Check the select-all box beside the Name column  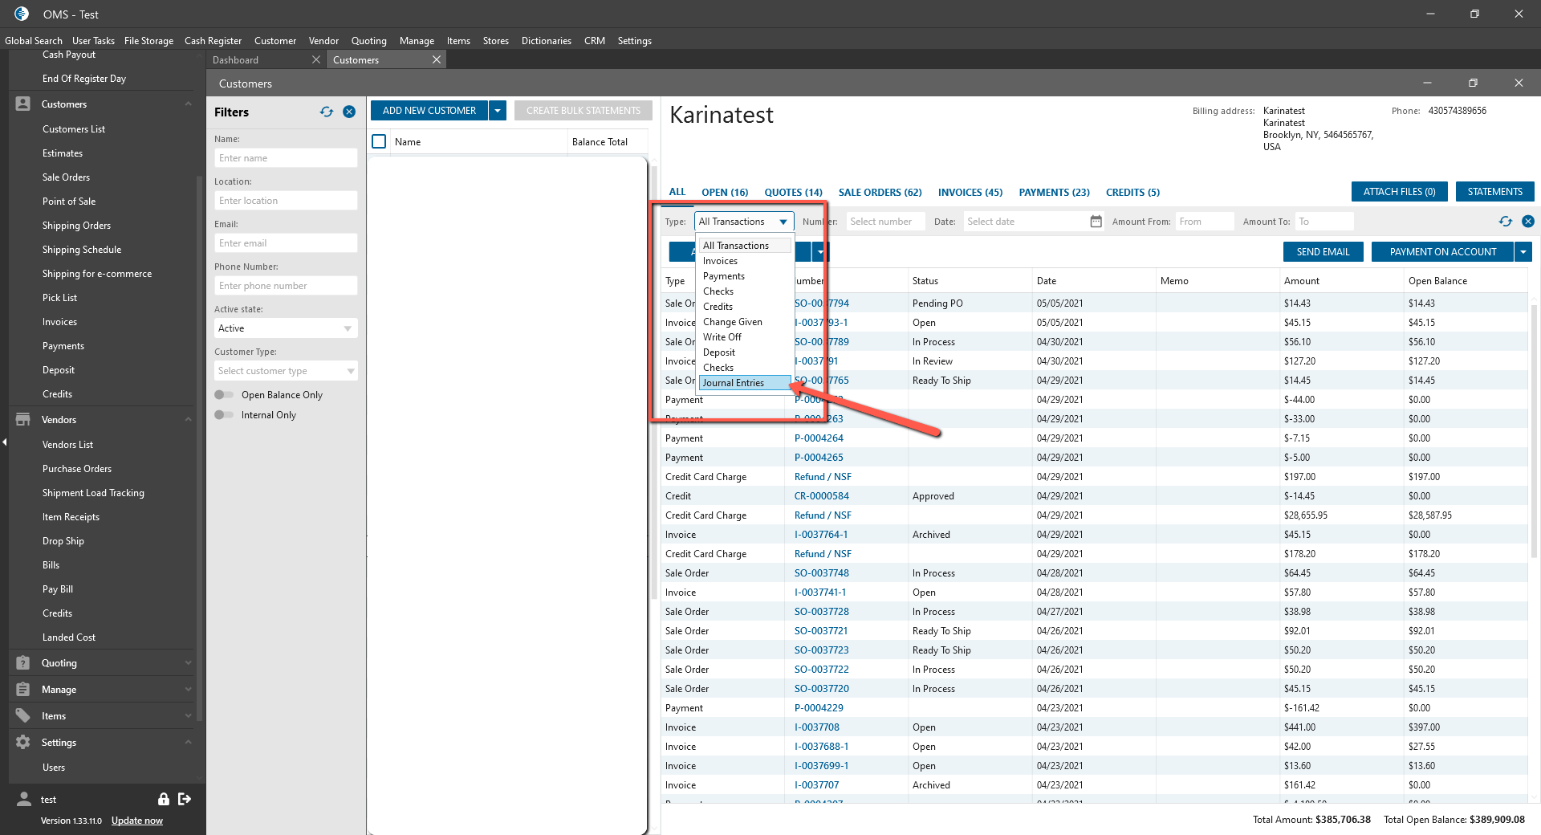click(x=379, y=142)
